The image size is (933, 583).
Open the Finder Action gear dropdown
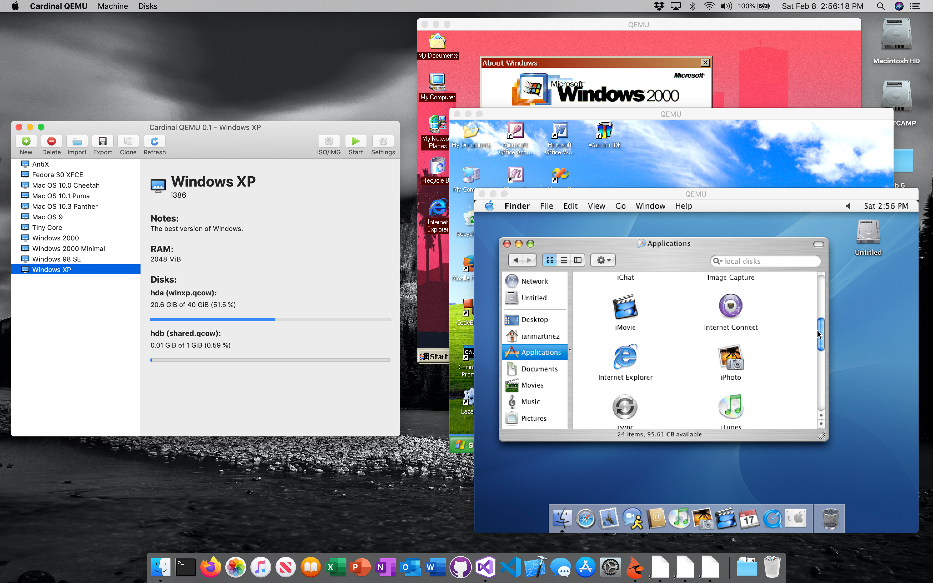[603, 260]
